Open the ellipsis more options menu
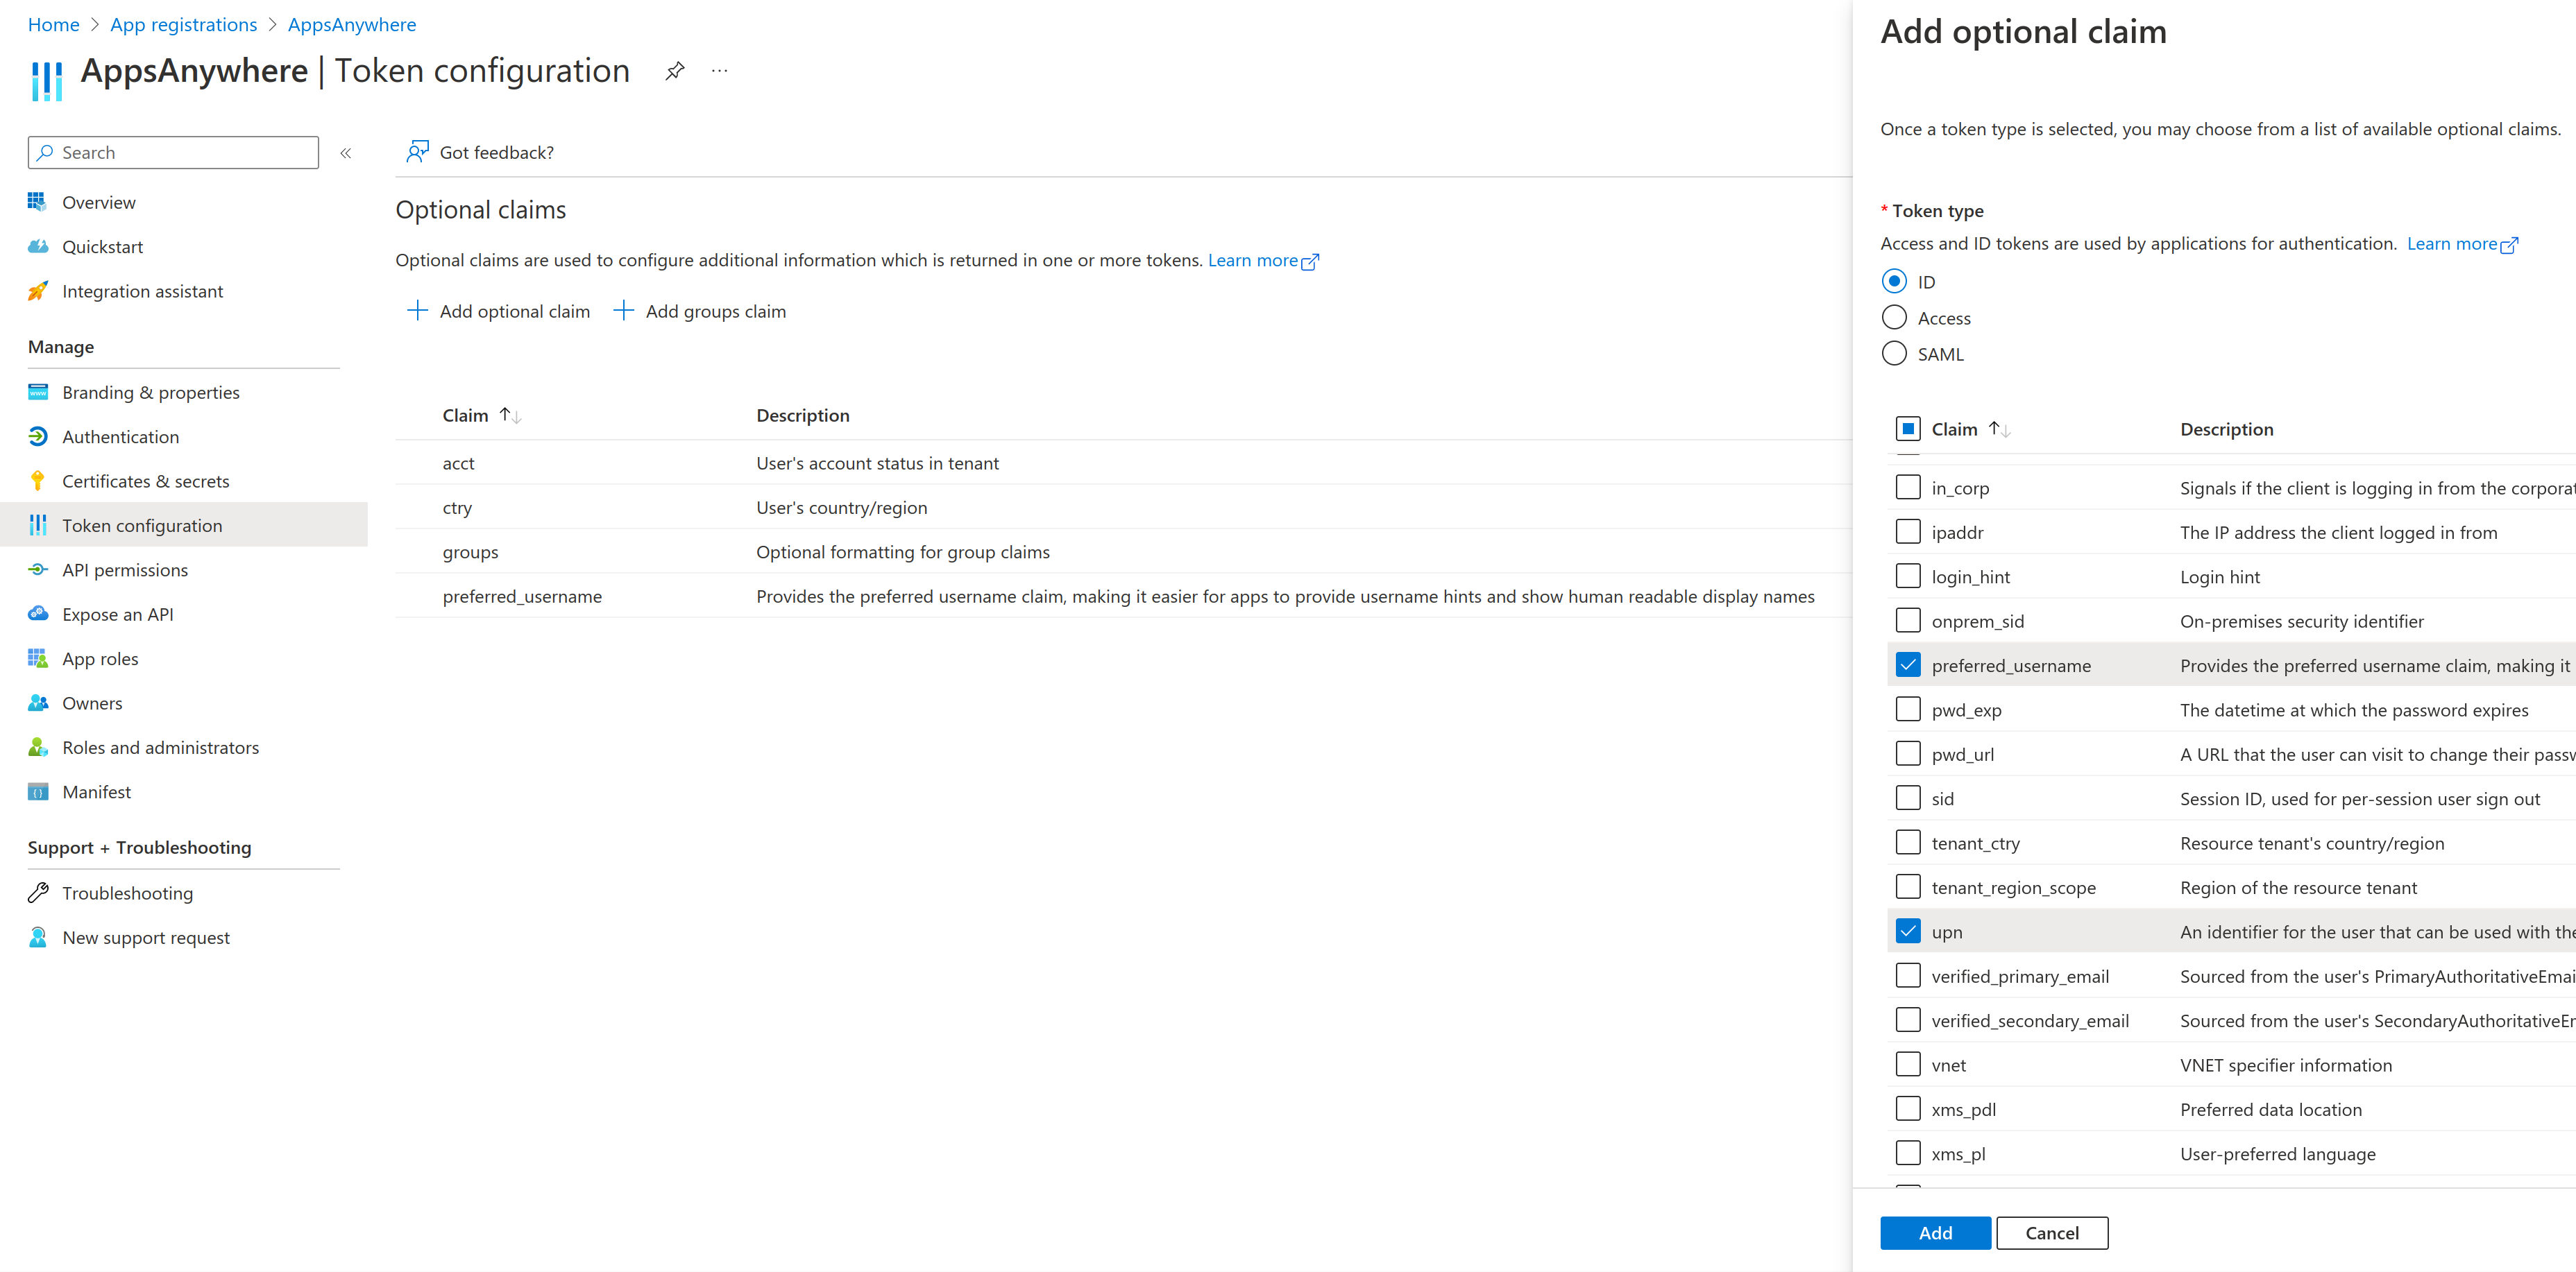2576x1272 pixels. (x=719, y=71)
